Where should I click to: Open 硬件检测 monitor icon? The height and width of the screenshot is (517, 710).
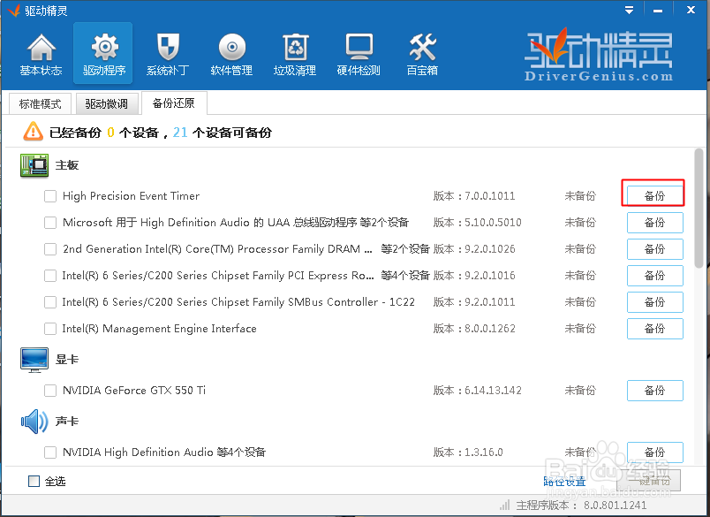coord(359,54)
